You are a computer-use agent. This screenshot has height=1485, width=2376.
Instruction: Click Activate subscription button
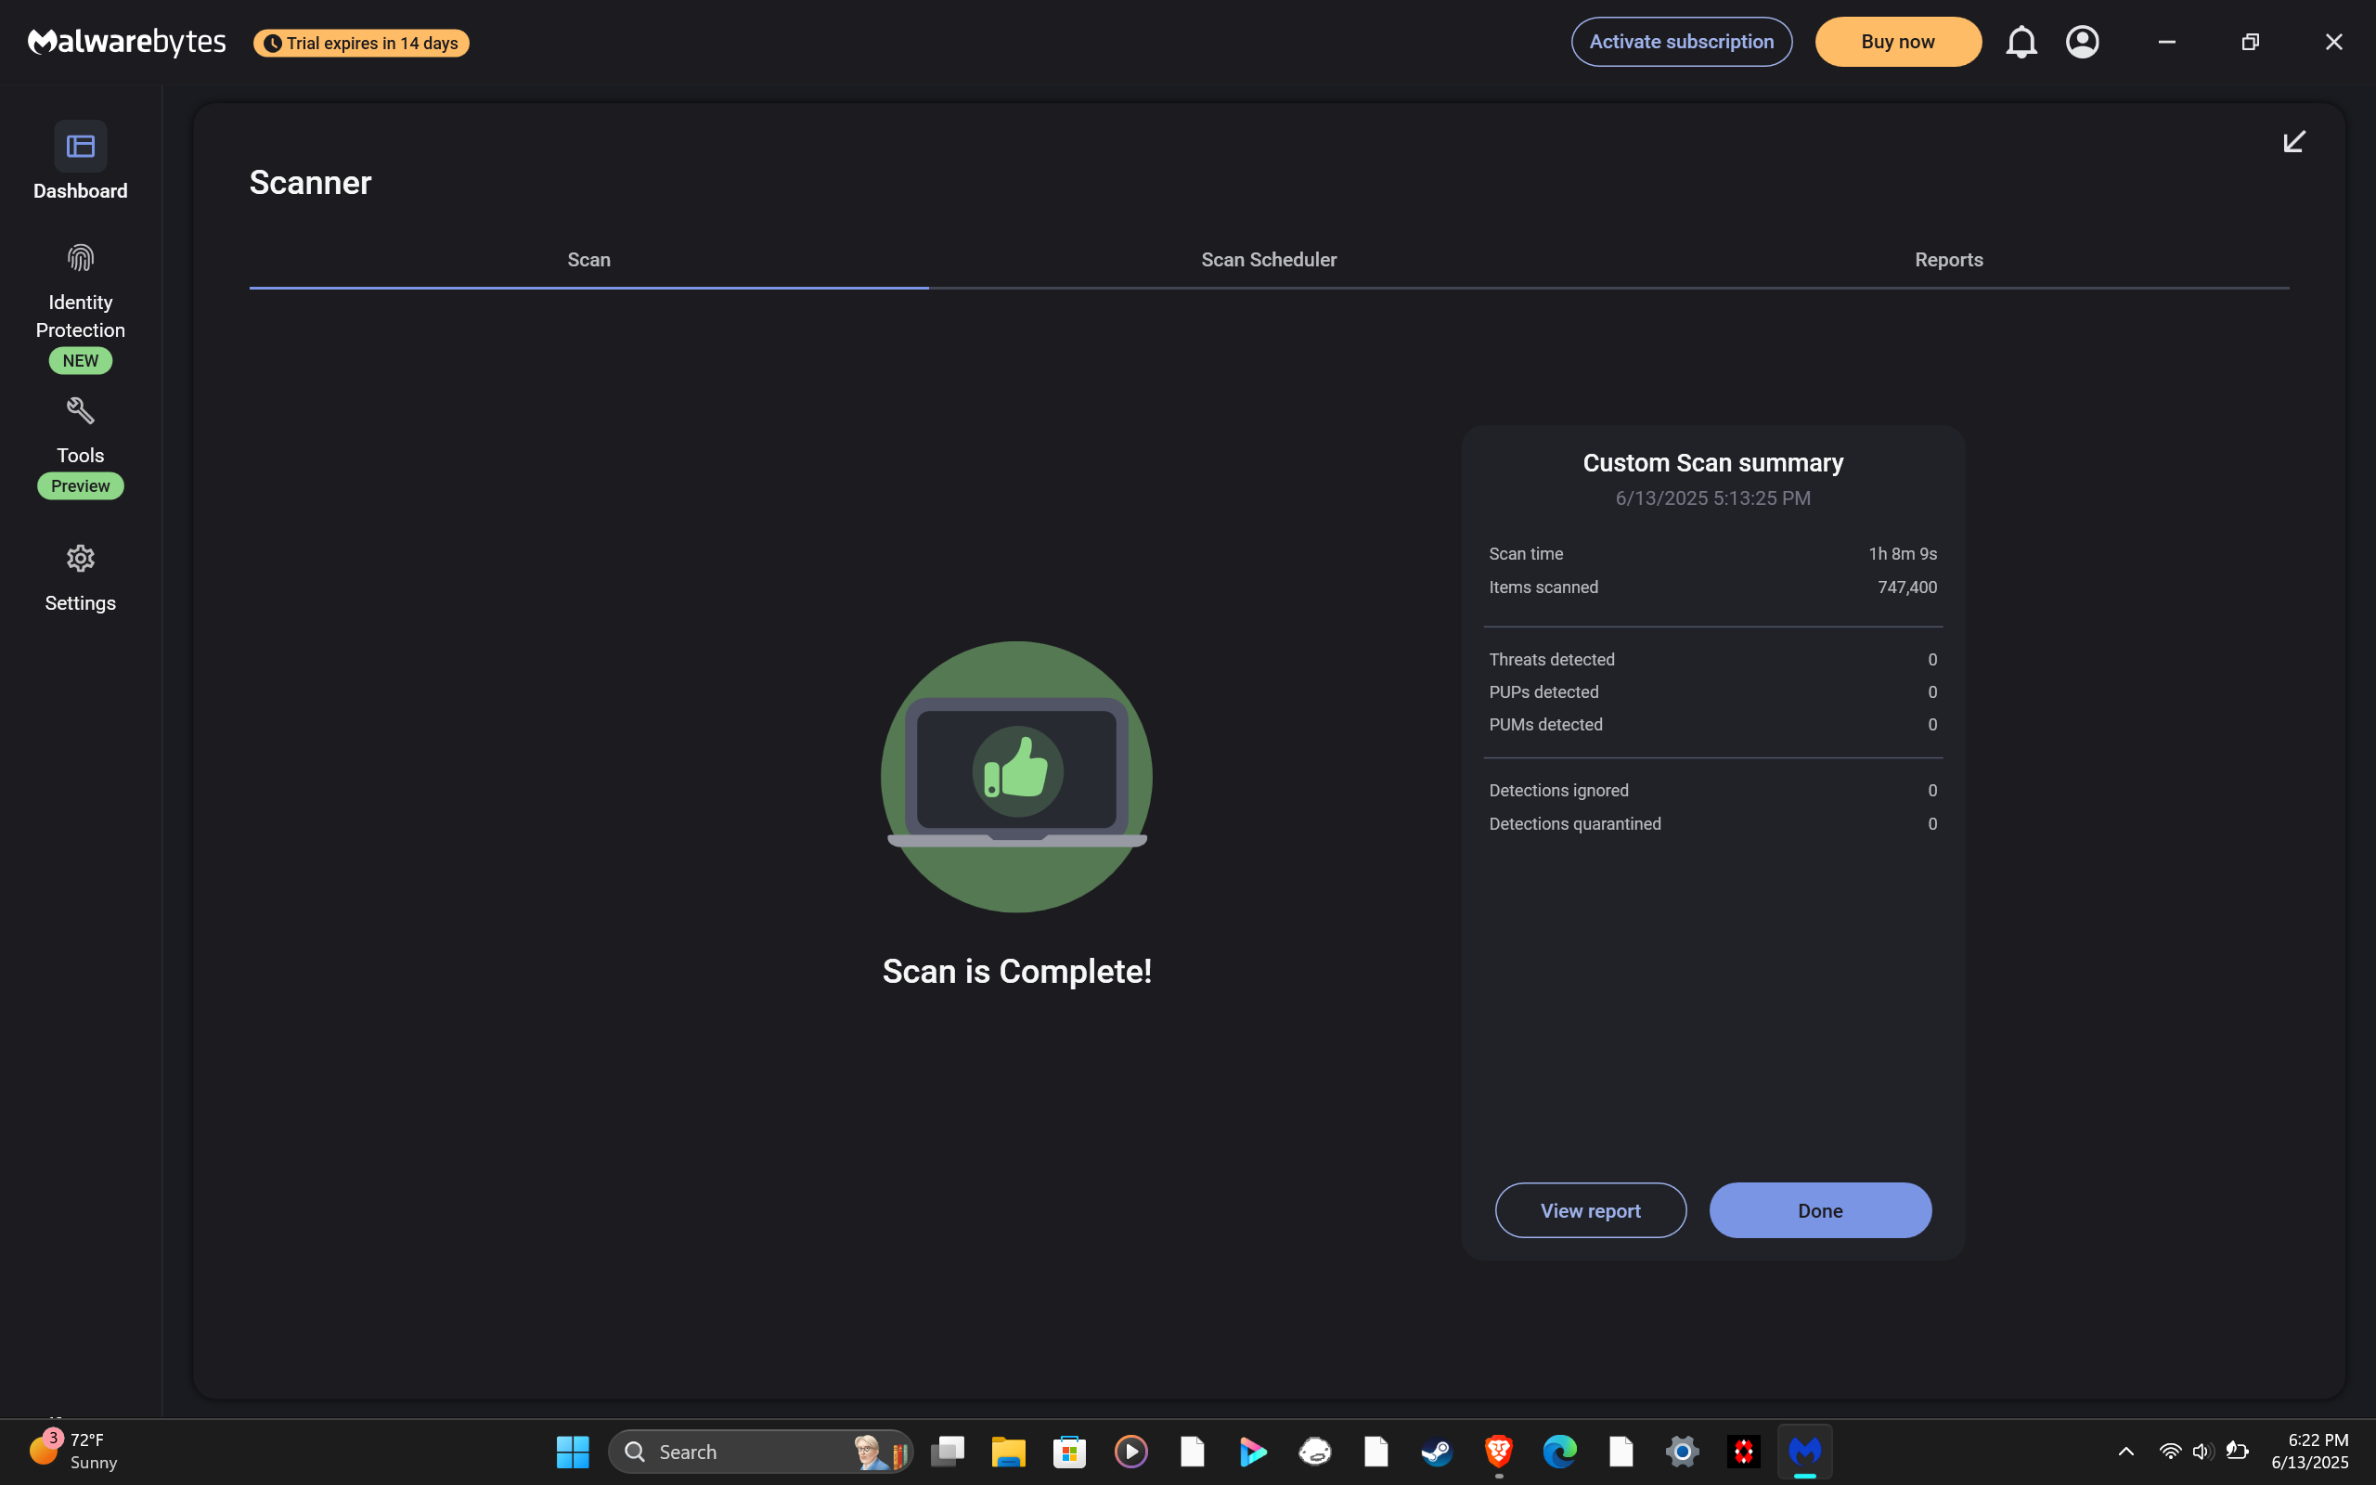click(x=1681, y=43)
